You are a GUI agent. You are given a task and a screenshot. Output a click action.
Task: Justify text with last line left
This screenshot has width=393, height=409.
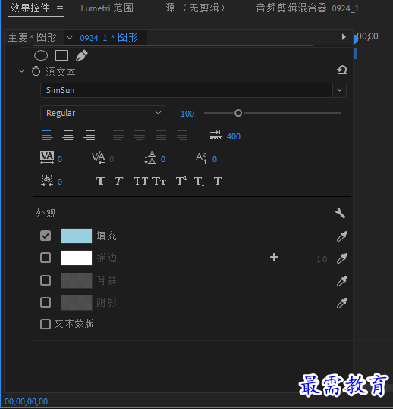pos(118,136)
